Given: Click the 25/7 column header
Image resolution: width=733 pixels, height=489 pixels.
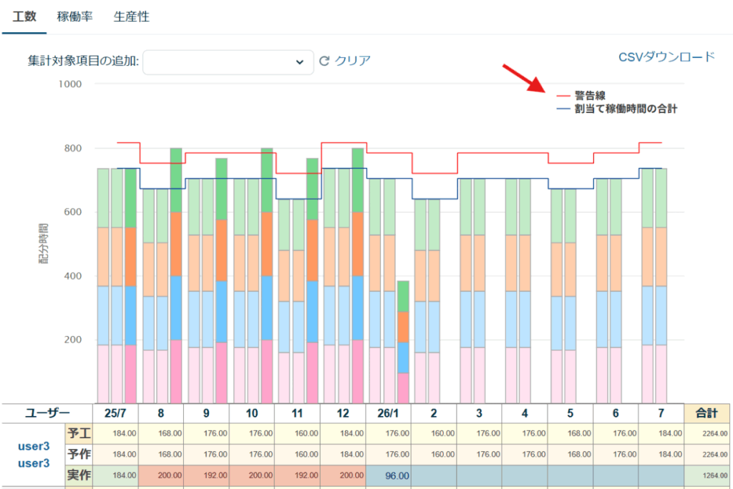Looking at the screenshot, I should [x=115, y=413].
